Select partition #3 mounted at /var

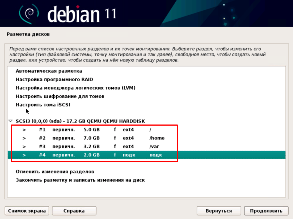pos(146,146)
